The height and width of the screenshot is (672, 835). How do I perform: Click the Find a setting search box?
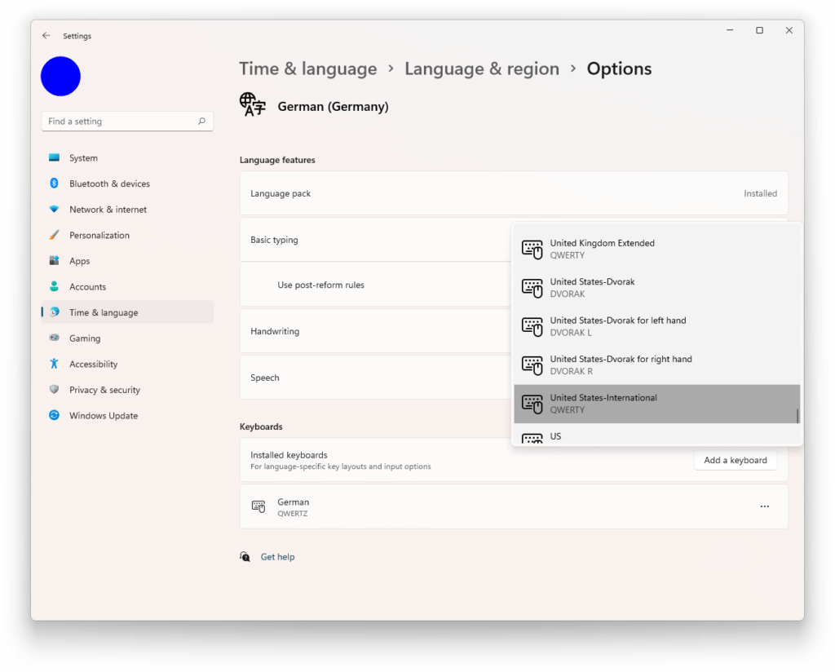point(122,121)
